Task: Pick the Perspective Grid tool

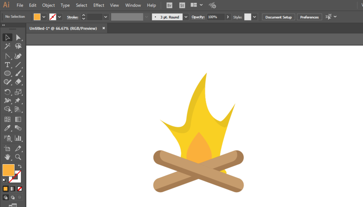Action: tap(18, 109)
